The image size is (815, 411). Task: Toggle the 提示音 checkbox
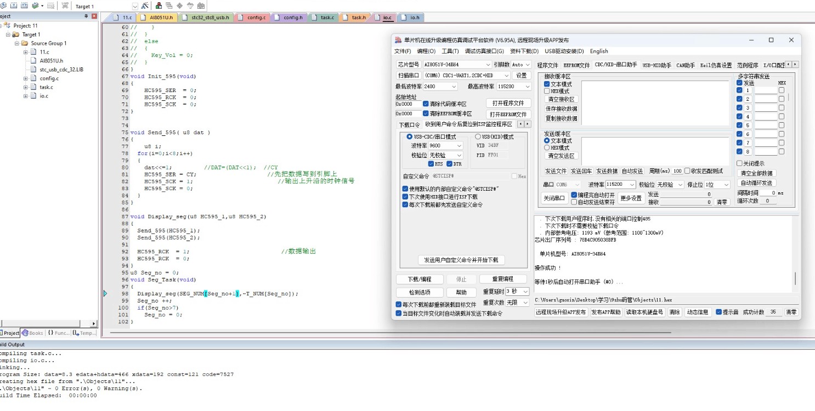719,312
